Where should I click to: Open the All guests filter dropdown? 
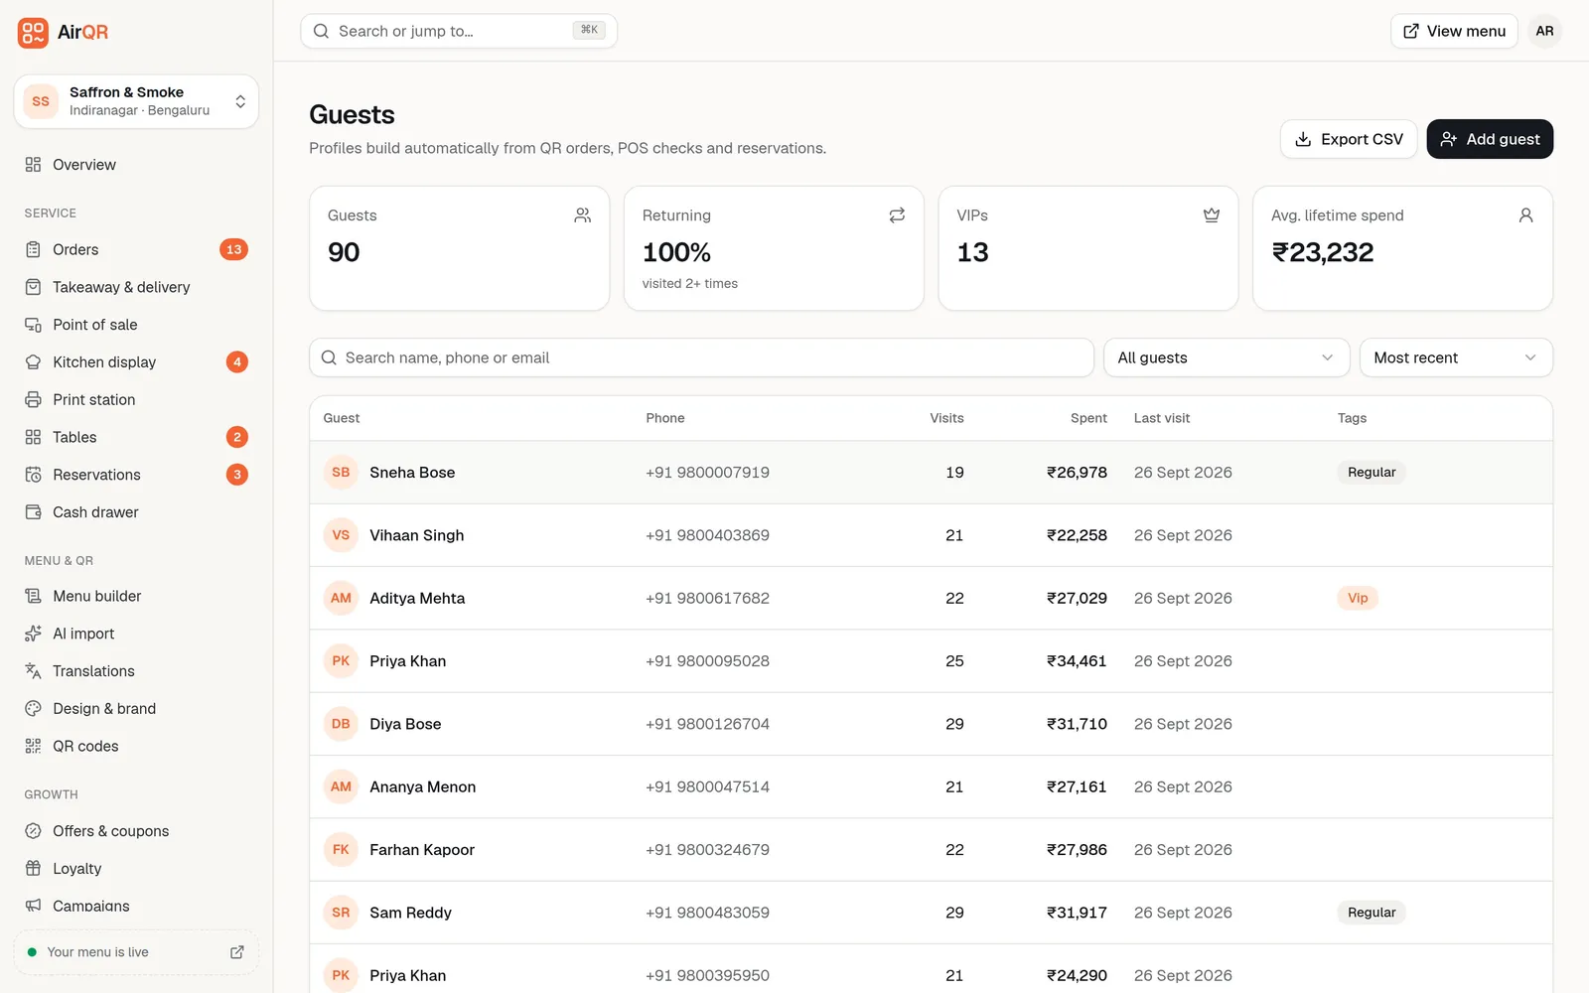(1227, 357)
